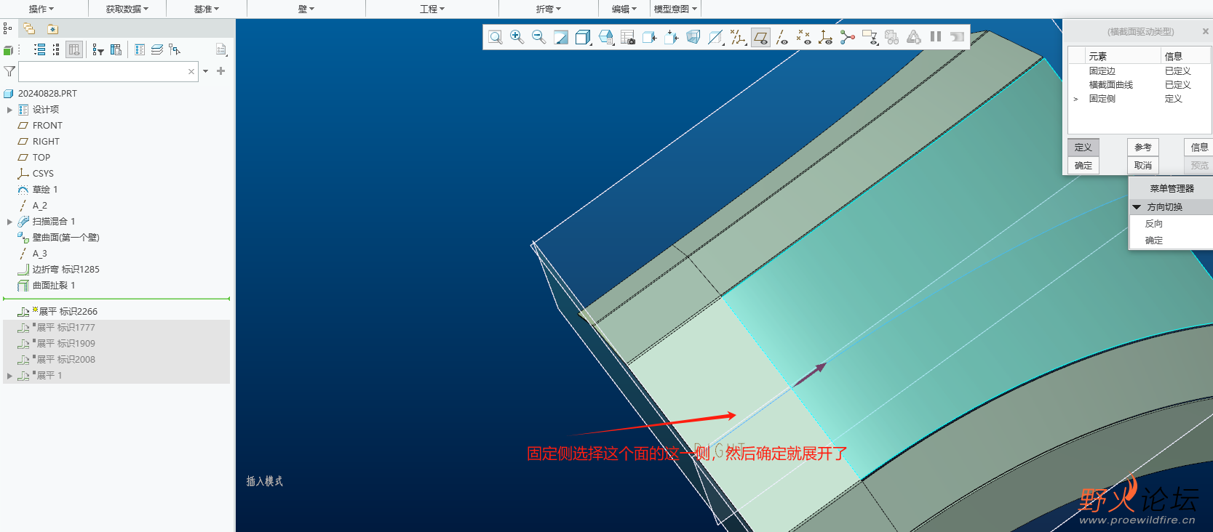Screen dimensions: 1213x532
Task: Click the Refit view magnifier icon
Action: (496, 37)
